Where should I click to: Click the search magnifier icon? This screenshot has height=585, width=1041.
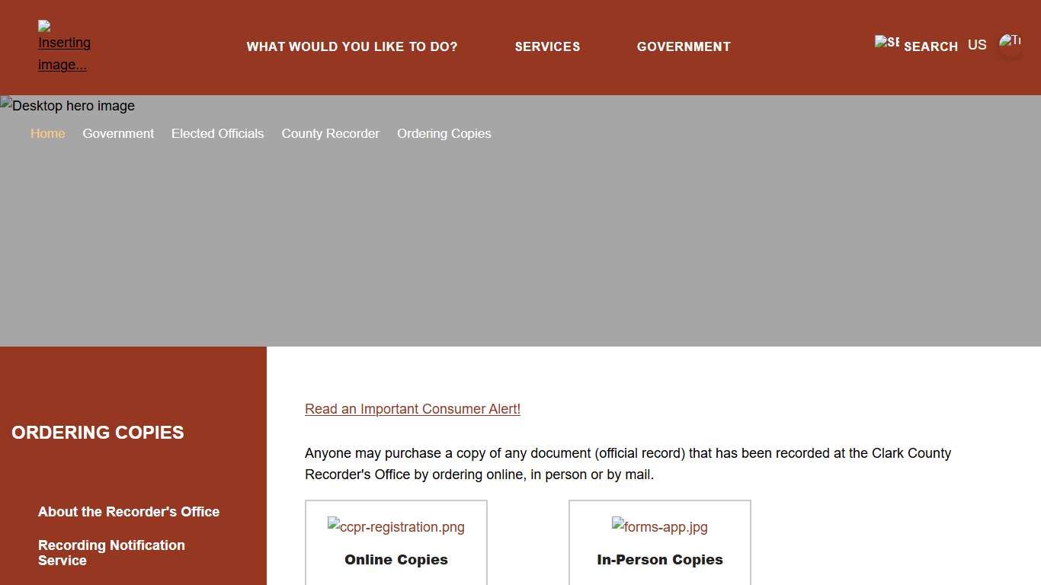pos(887,43)
